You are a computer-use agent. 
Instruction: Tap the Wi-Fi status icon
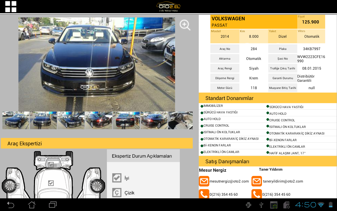(x=321, y=205)
